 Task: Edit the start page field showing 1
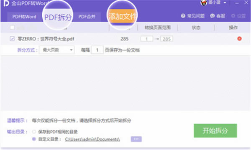tap(146, 39)
